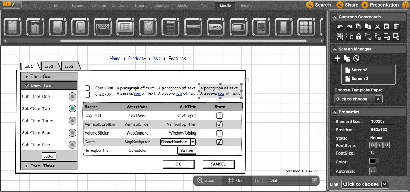Switch to the Media palette tab
410x192 pixels.
[183, 6]
